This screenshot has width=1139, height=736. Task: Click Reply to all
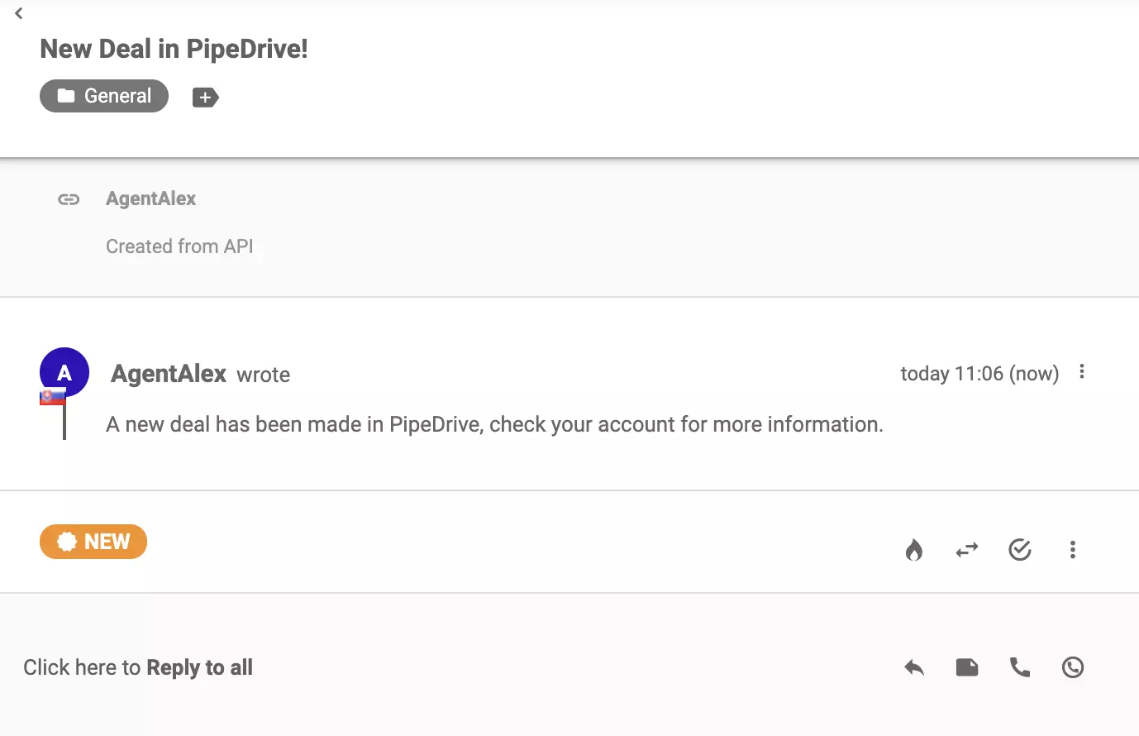(x=199, y=667)
